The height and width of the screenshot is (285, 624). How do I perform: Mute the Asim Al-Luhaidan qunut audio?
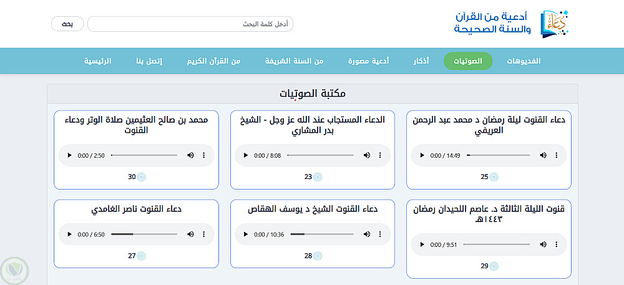543,244
